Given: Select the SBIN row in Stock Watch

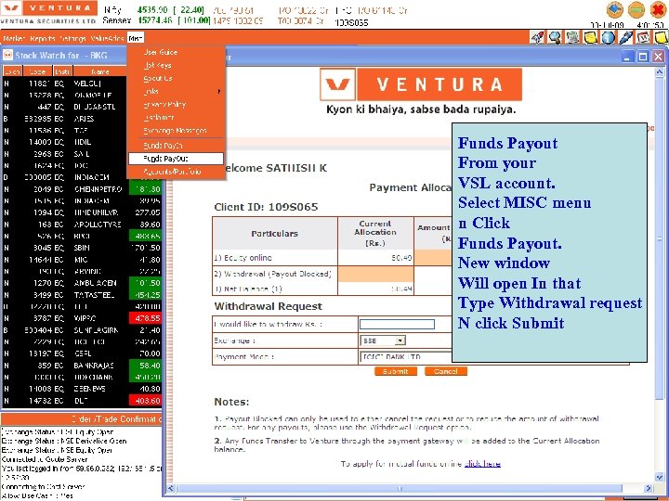Looking at the screenshot, I should coord(82,248).
